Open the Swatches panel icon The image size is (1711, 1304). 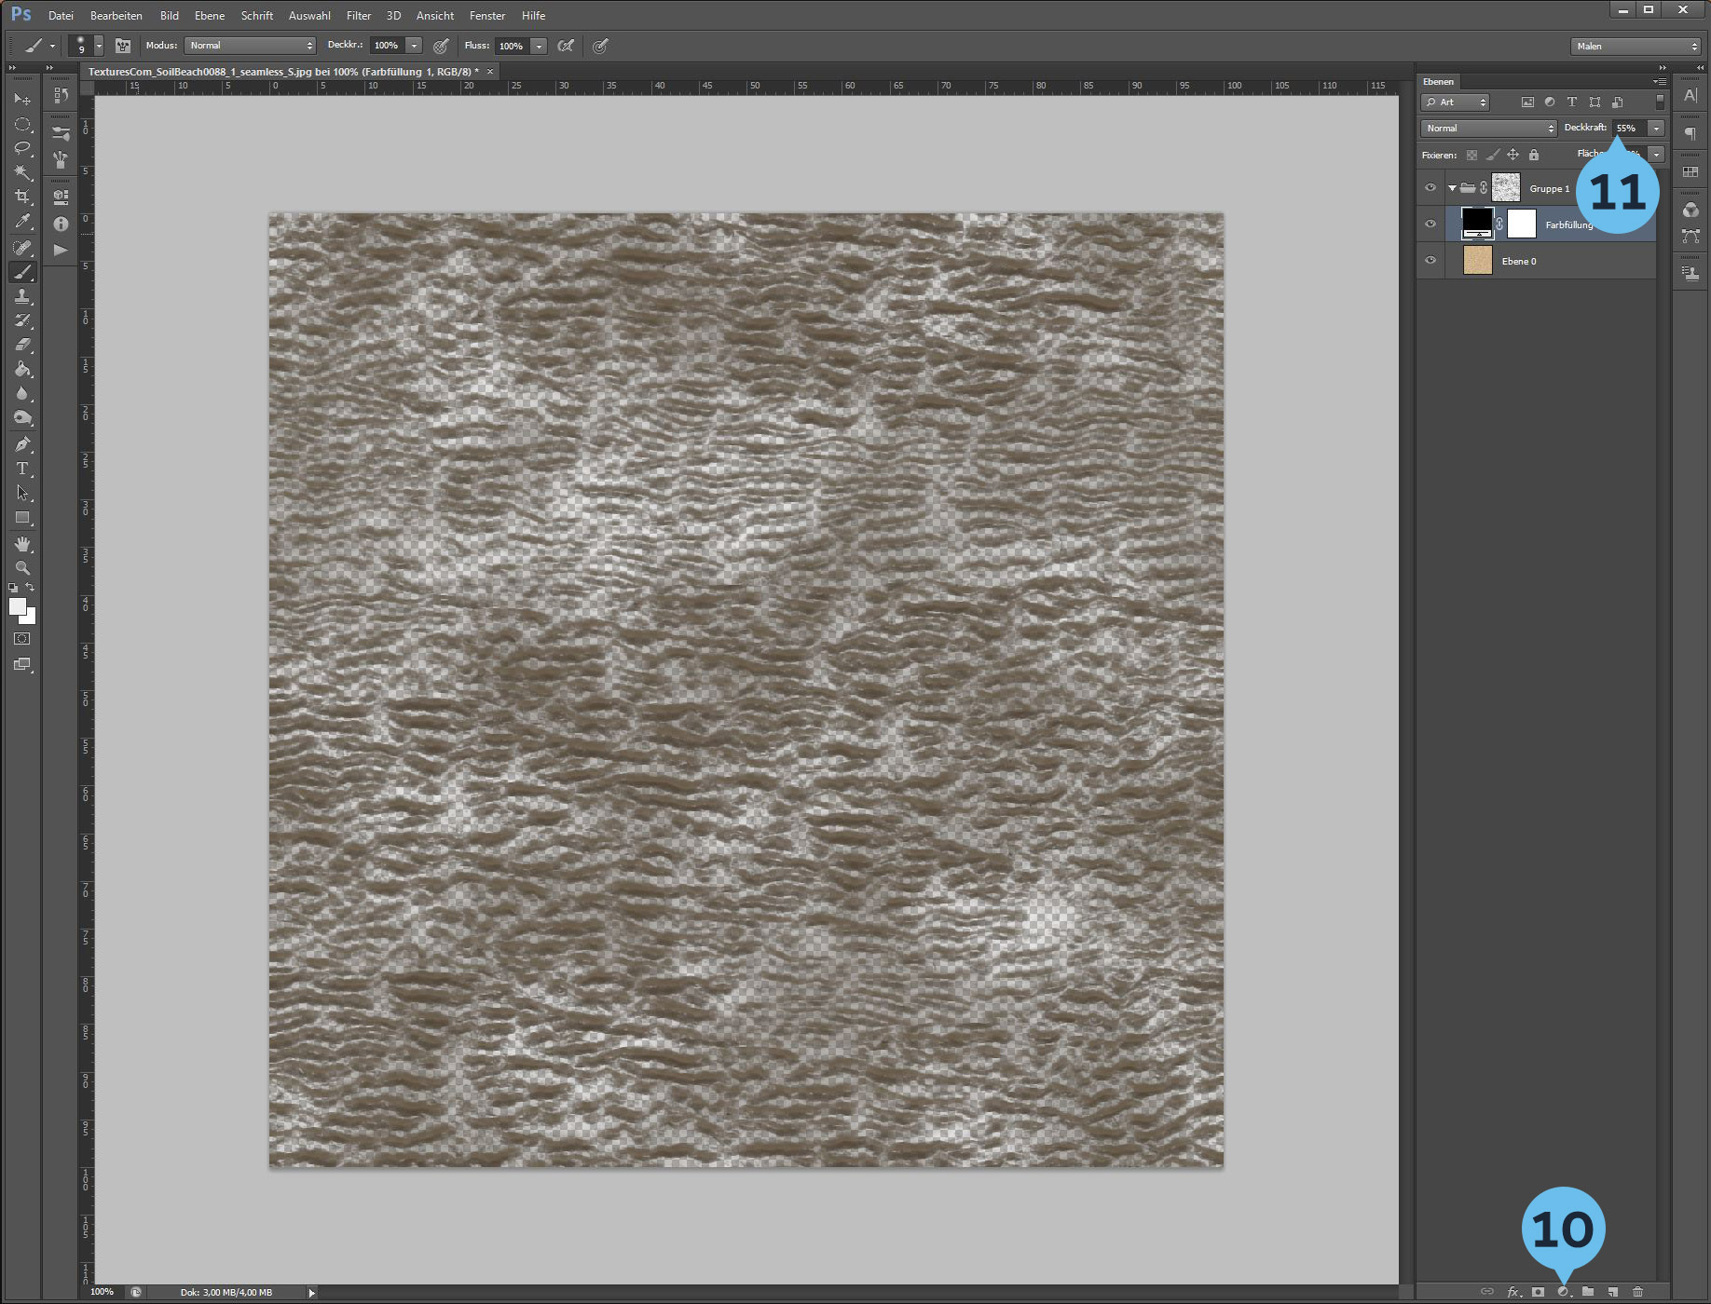[1690, 172]
